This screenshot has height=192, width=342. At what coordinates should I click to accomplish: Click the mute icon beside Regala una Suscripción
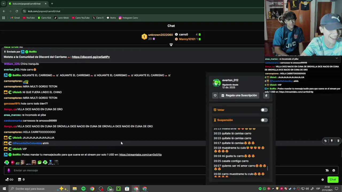pyautogui.click(x=266, y=95)
